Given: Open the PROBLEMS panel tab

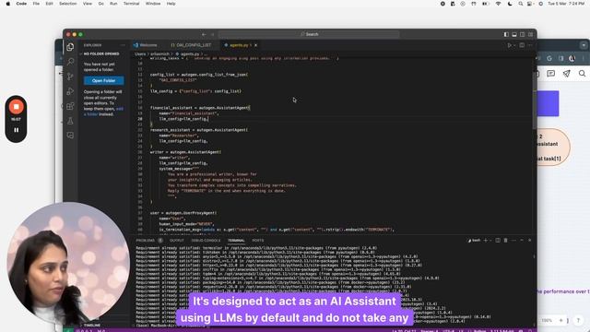Looking at the screenshot, I should pos(146,240).
